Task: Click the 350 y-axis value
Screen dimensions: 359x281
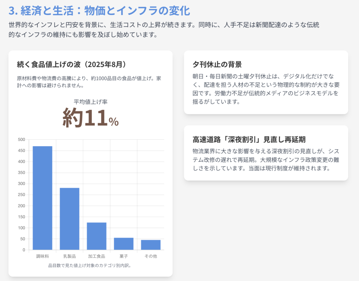Action: (x=21, y=172)
